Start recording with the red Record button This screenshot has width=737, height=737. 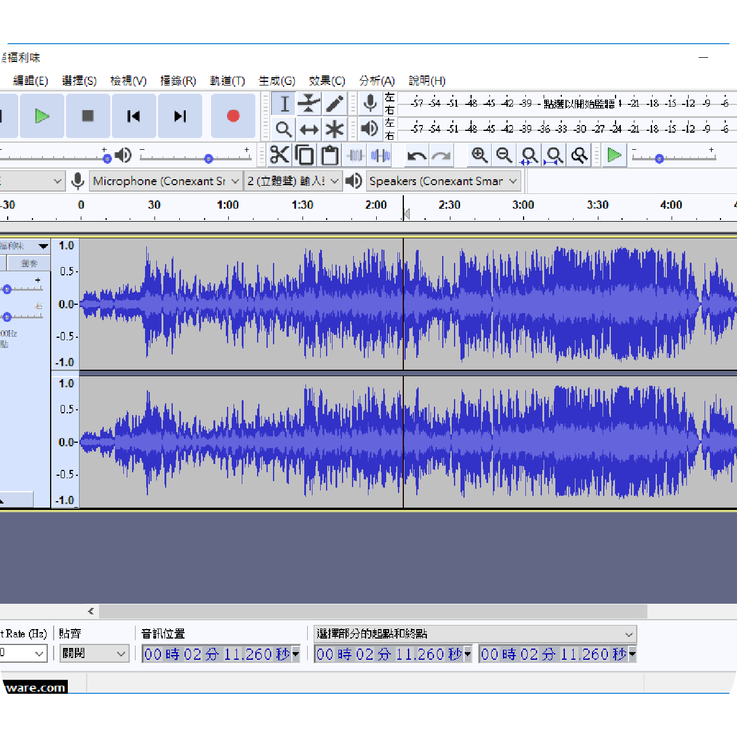(x=233, y=116)
